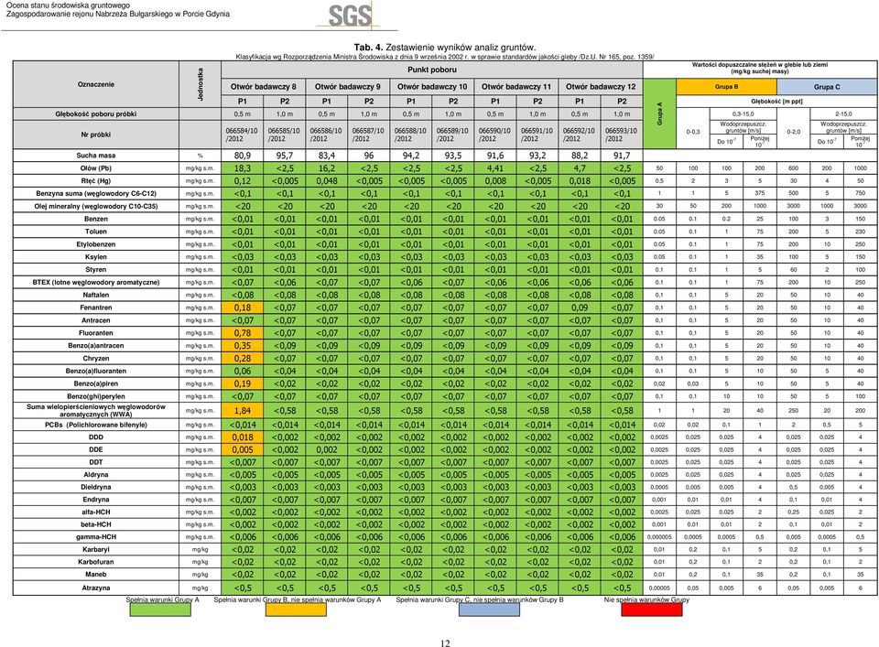
Task: Click the DDE value 0,002 without less-than sign
Action: tap(327, 450)
